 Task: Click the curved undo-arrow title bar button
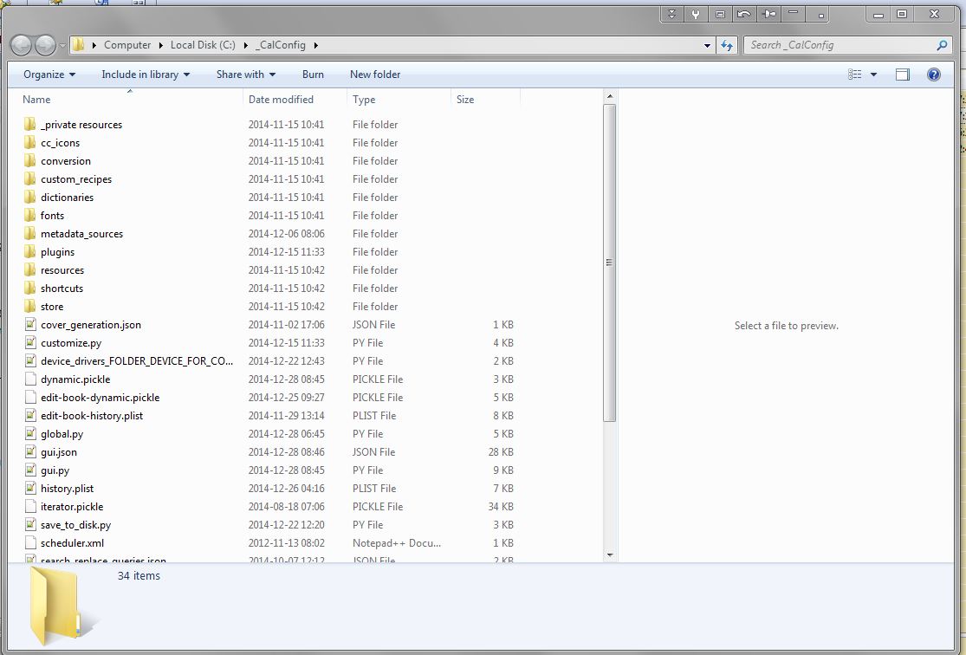(x=744, y=14)
